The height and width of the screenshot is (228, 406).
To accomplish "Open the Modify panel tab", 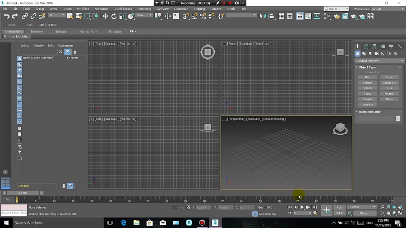I will pyautogui.click(x=366, y=46).
